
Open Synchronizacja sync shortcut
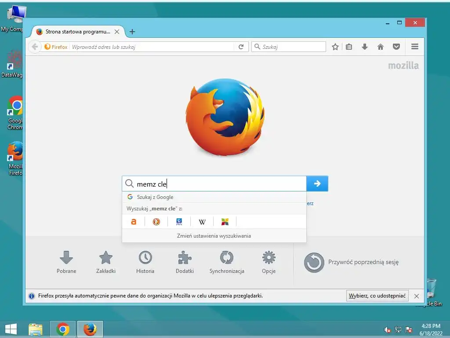(227, 262)
